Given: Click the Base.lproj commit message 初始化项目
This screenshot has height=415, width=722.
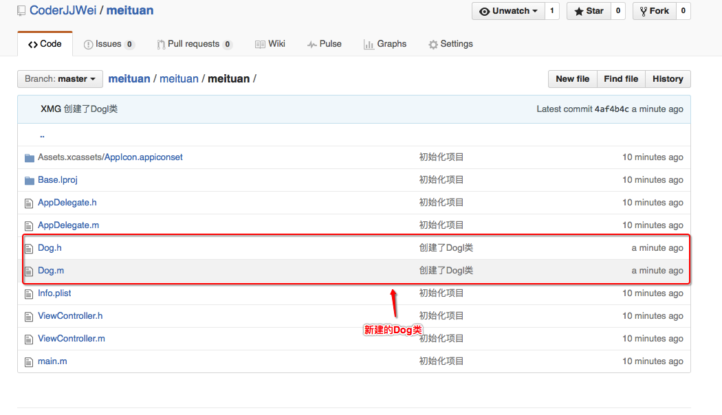Looking at the screenshot, I should [441, 180].
